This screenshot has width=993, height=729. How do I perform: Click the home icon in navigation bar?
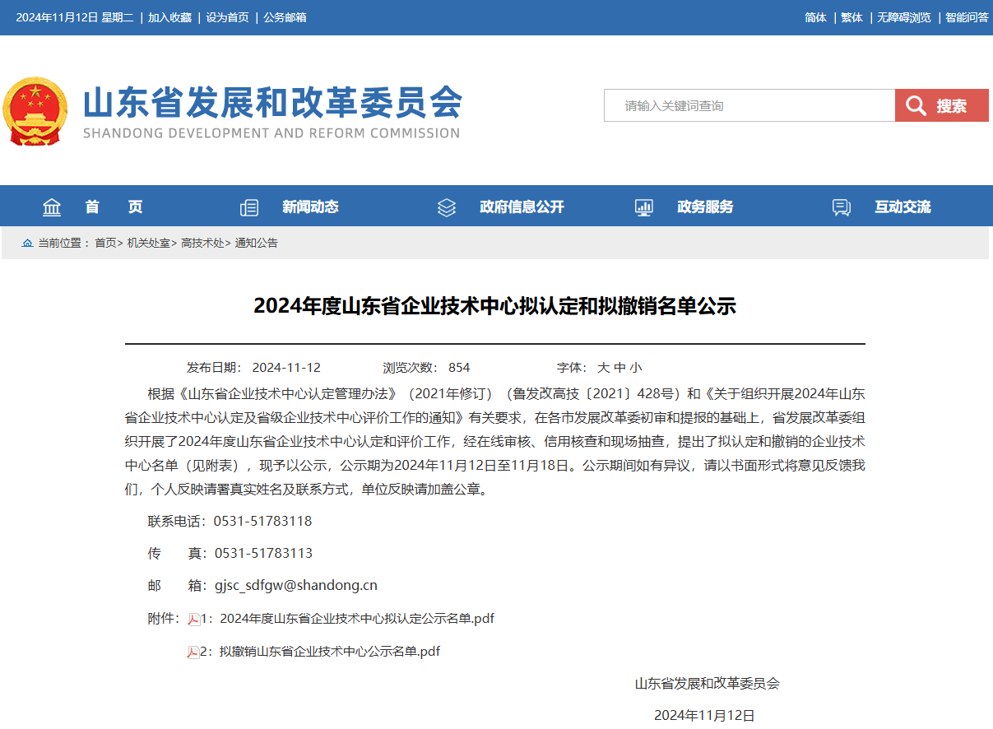coord(52,207)
